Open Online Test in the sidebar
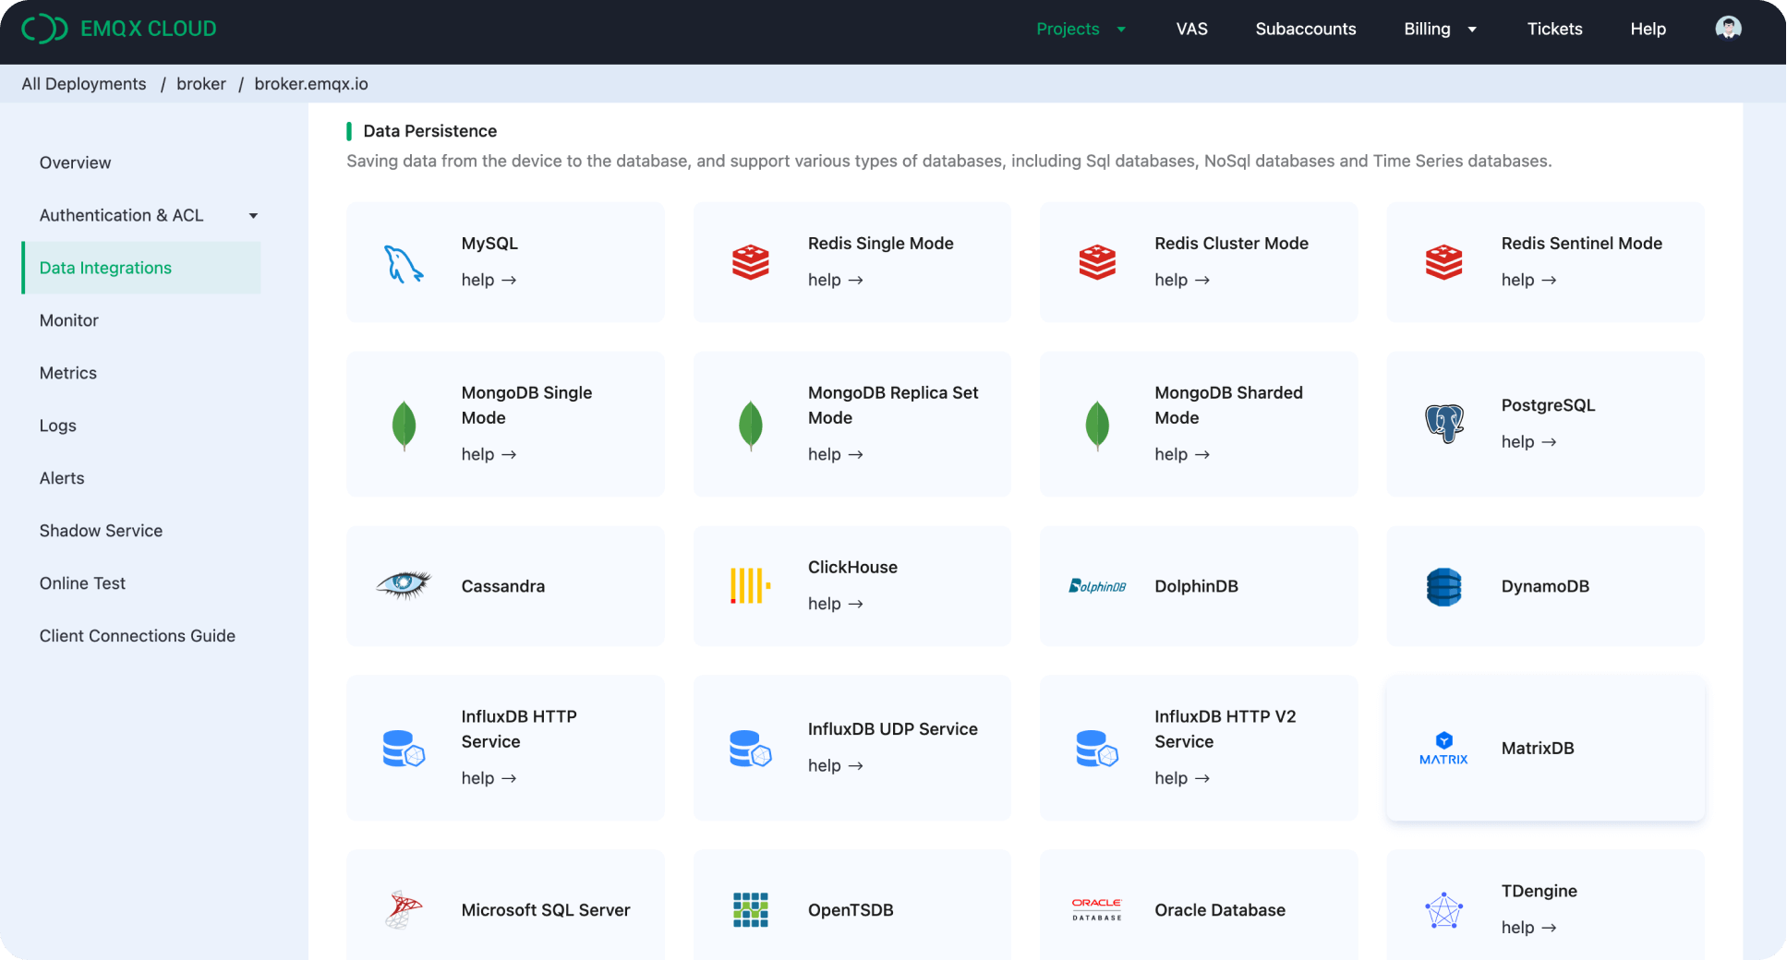The height and width of the screenshot is (960, 1787). 82,583
